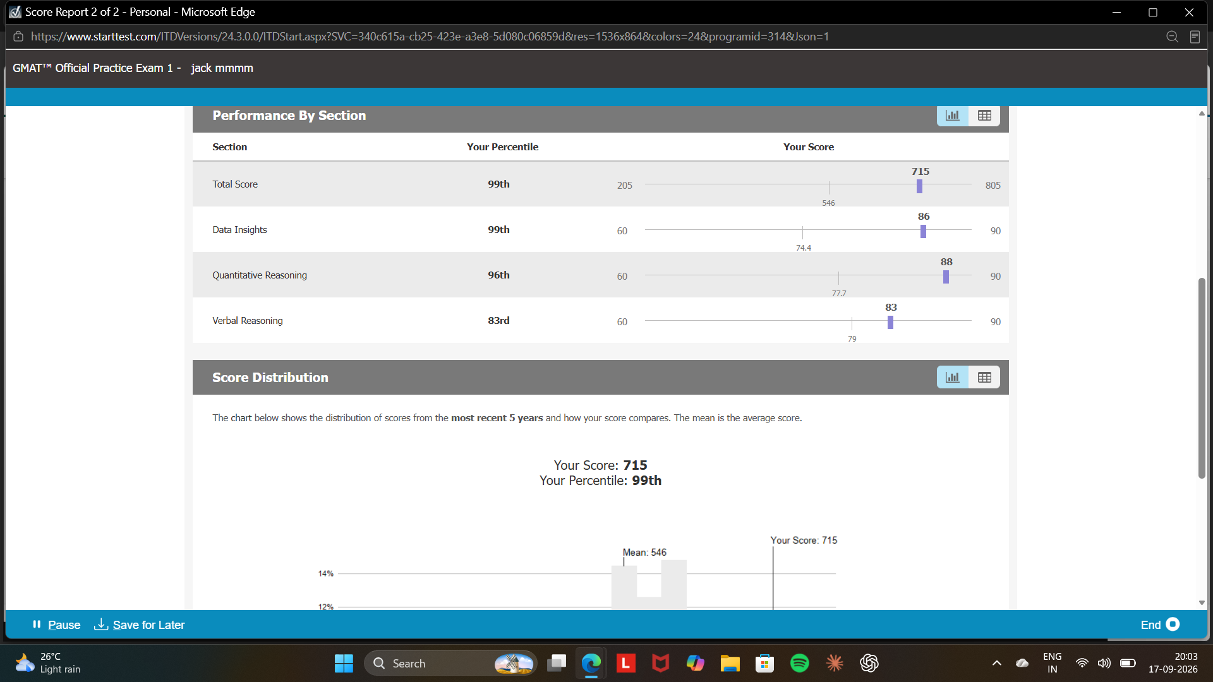
Task: Switch Score Distribution to table view
Action: 984,378
